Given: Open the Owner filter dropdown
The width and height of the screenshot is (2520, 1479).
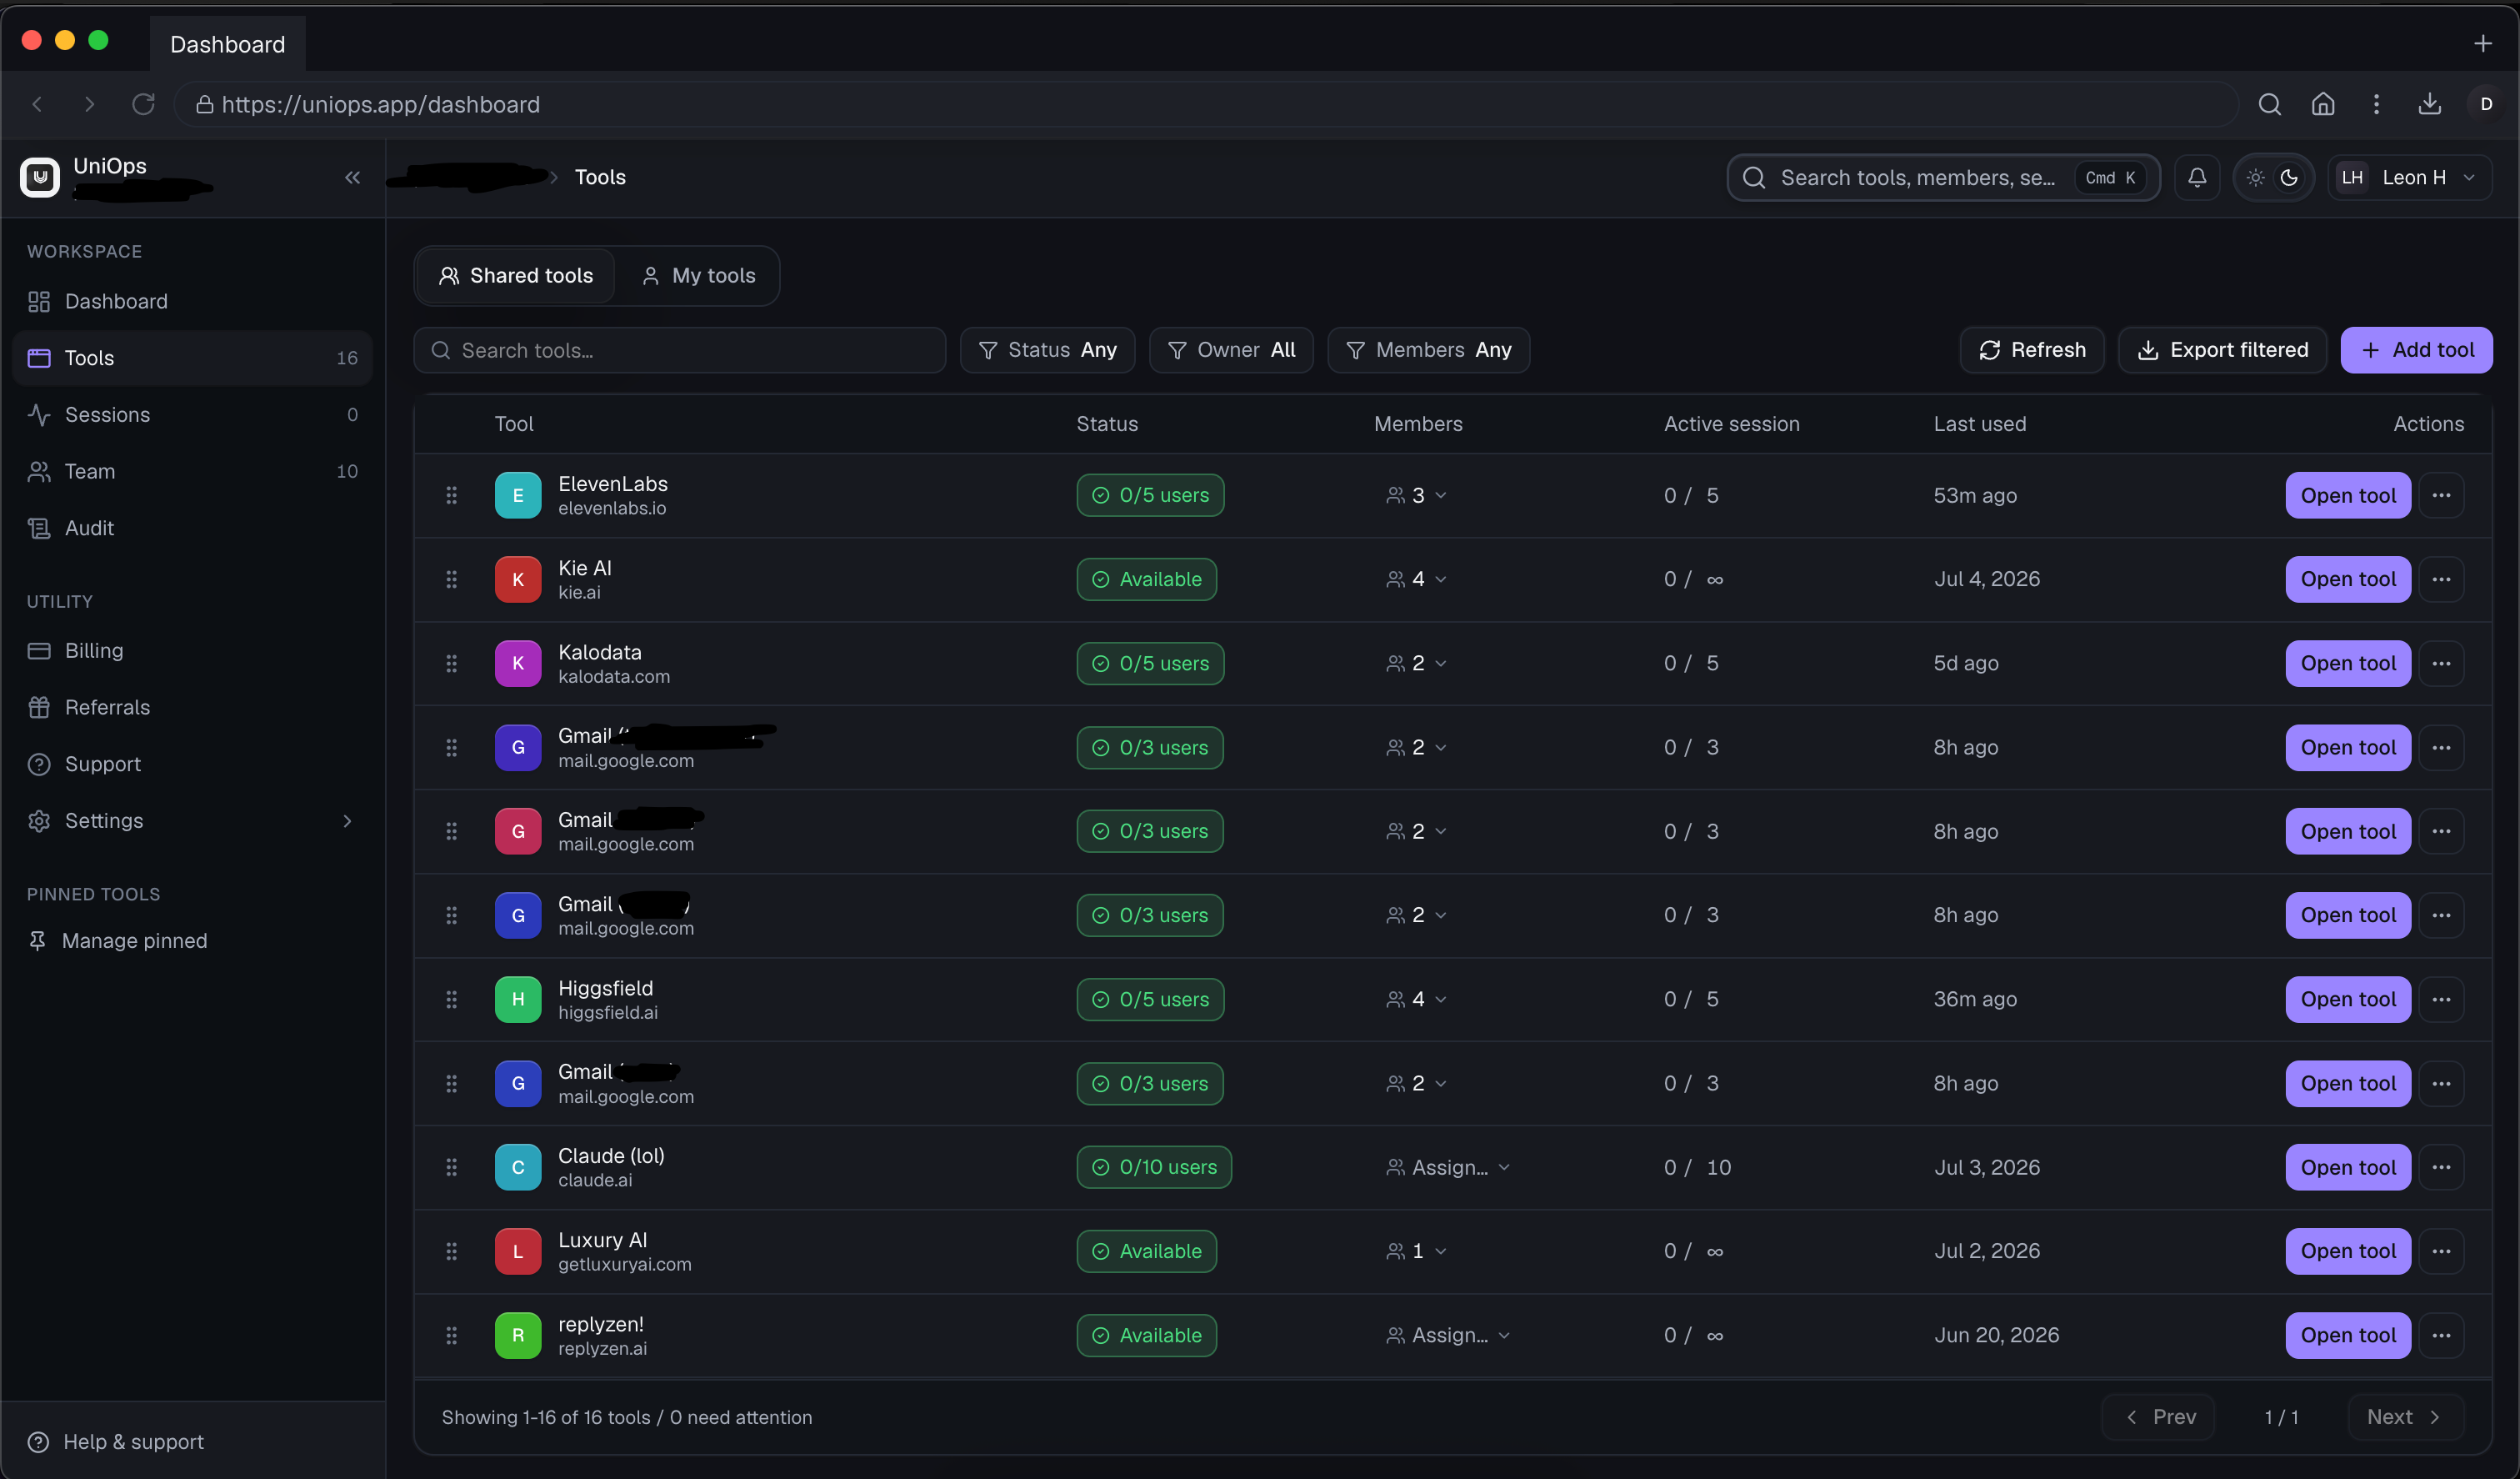Looking at the screenshot, I should [x=1231, y=350].
